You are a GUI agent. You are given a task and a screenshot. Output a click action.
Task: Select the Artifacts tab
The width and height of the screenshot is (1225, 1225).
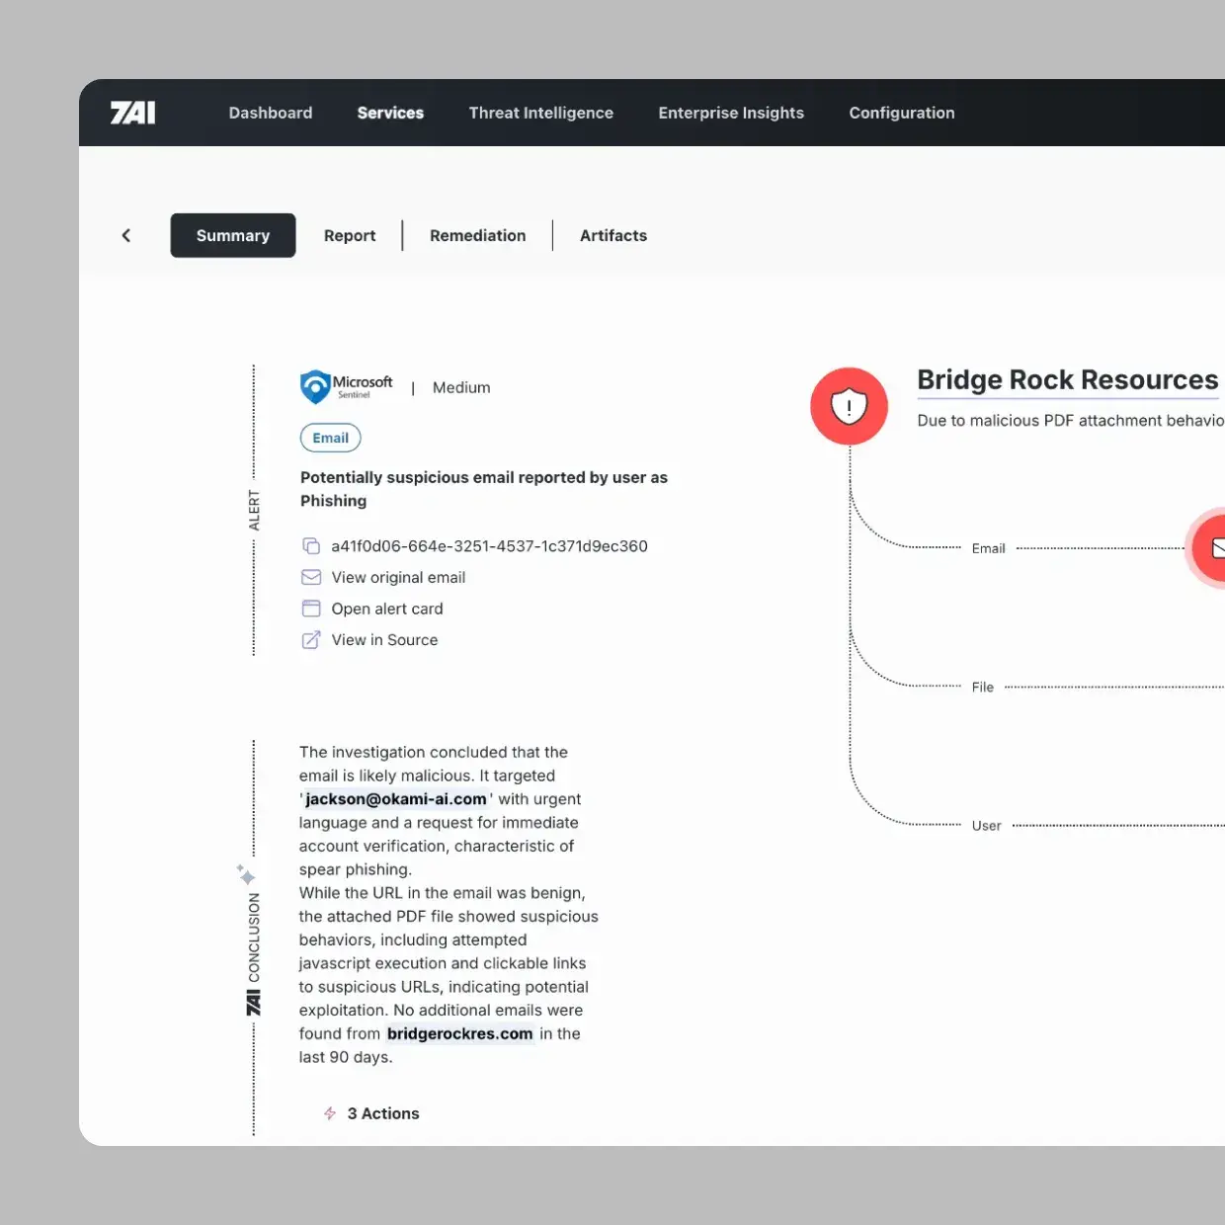click(612, 235)
